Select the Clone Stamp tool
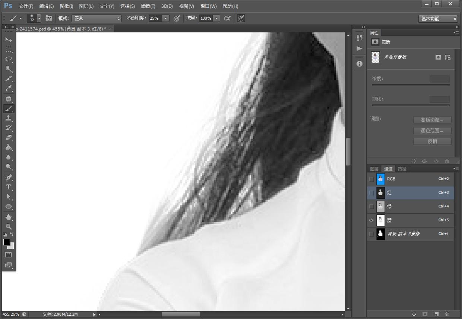The height and width of the screenshot is (319, 462). coord(9,118)
